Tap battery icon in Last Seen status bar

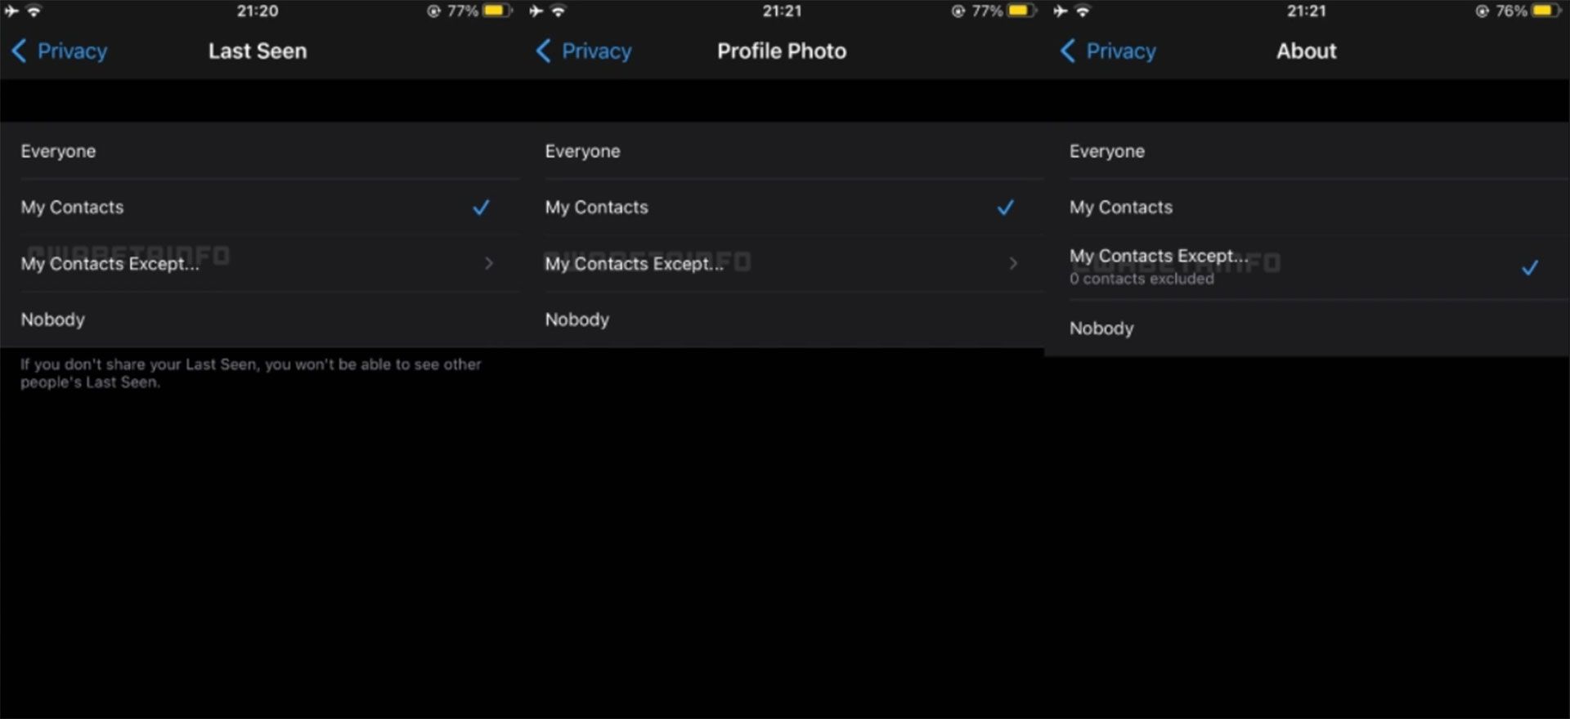pyautogui.click(x=498, y=11)
